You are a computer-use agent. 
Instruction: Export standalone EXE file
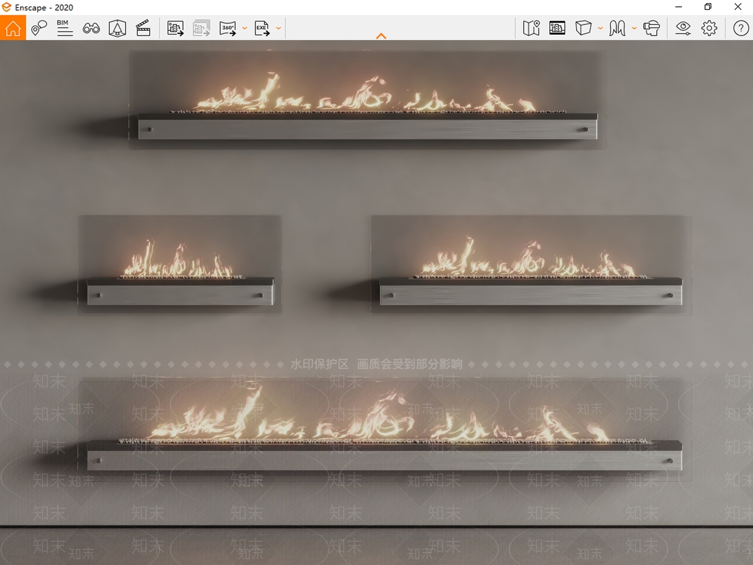pos(262,28)
